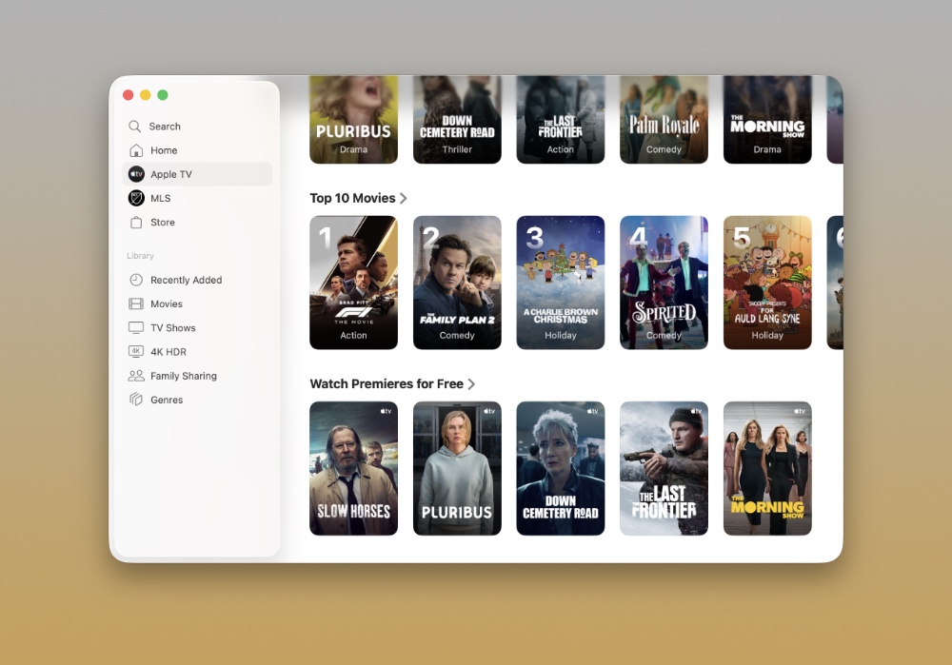Open the Genres library section
952x665 pixels.
tap(167, 401)
